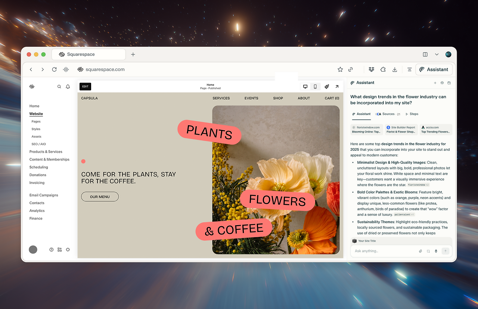The width and height of the screenshot is (478, 309).
Task: Open browser downloads with the download icon
Action: click(395, 69)
